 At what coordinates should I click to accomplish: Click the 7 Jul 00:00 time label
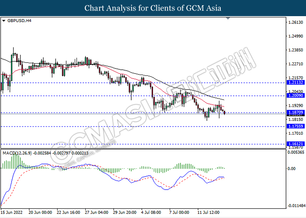click(179, 212)
